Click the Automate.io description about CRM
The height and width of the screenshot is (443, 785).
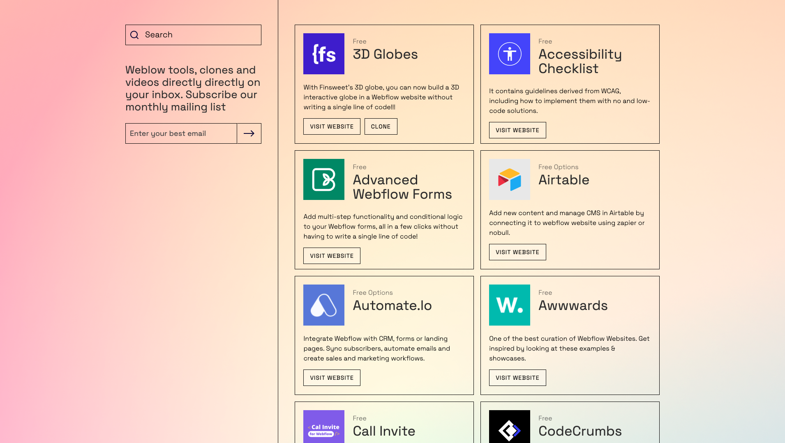[x=376, y=349]
